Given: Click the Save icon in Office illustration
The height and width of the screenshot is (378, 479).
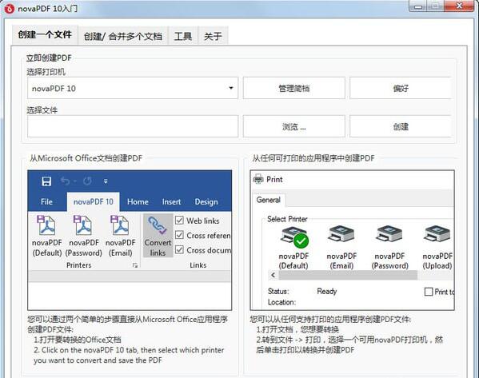Looking at the screenshot, I should (x=46, y=181).
